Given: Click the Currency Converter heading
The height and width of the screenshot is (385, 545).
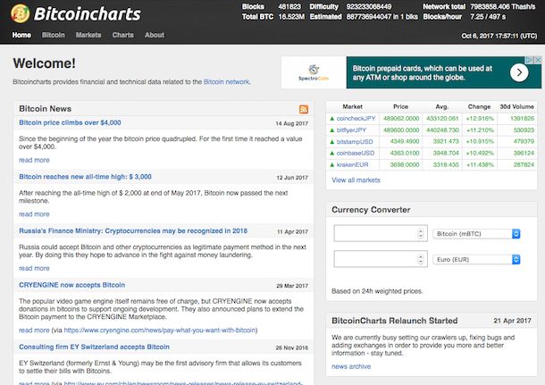Looking at the screenshot, I should pyautogui.click(x=371, y=210).
